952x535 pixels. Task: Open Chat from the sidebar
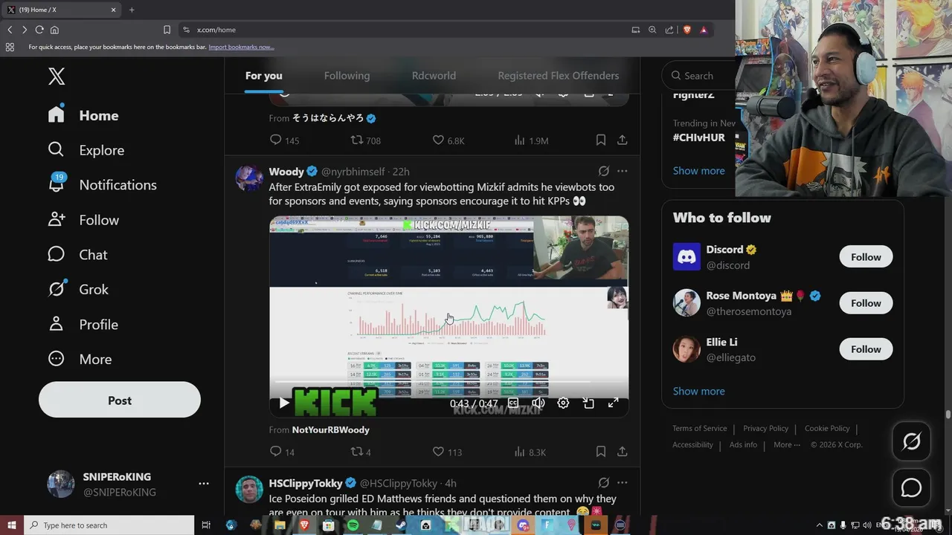pyautogui.click(x=77, y=254)
